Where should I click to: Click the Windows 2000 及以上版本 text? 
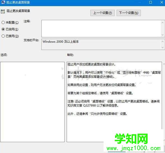coord(61,41)
